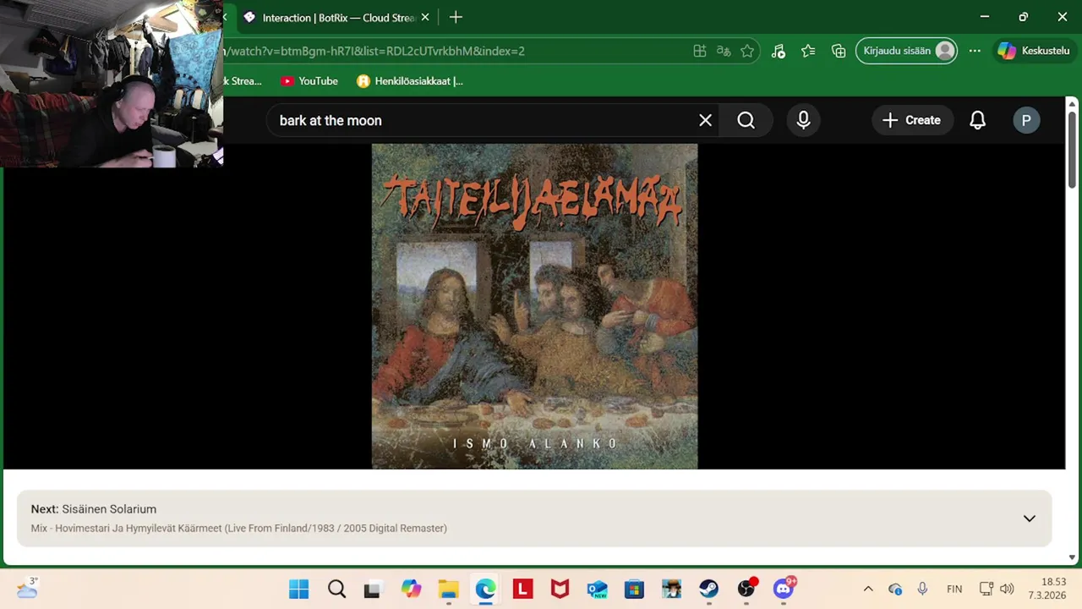The width and height of the screenshot is (1082, 609).
Task: Click the YouTube search magnifier button
Action: (746, 120)
